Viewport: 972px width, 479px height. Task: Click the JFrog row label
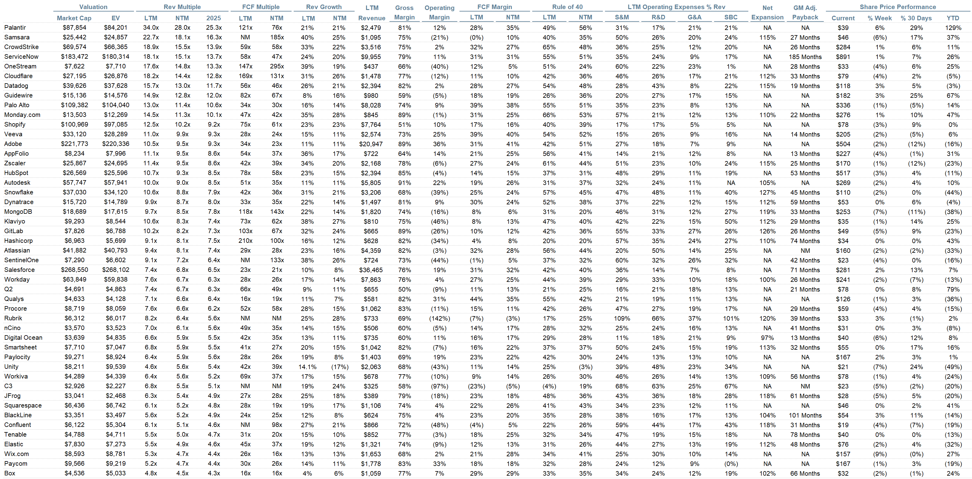(12, 396)
